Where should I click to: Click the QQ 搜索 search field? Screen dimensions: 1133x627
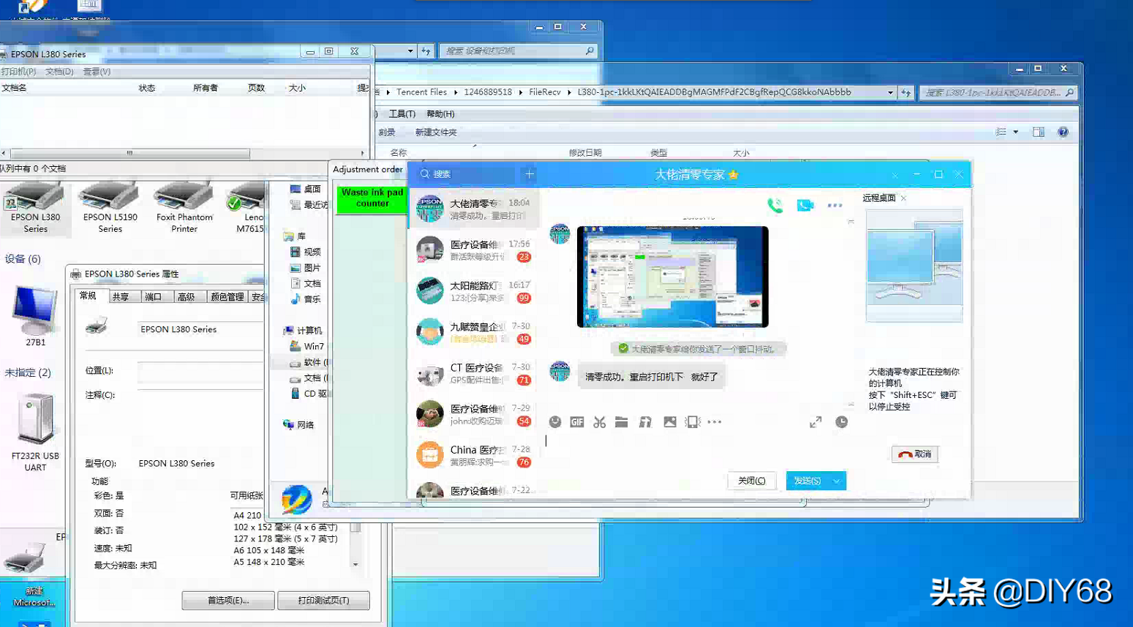tap(467, 174)
